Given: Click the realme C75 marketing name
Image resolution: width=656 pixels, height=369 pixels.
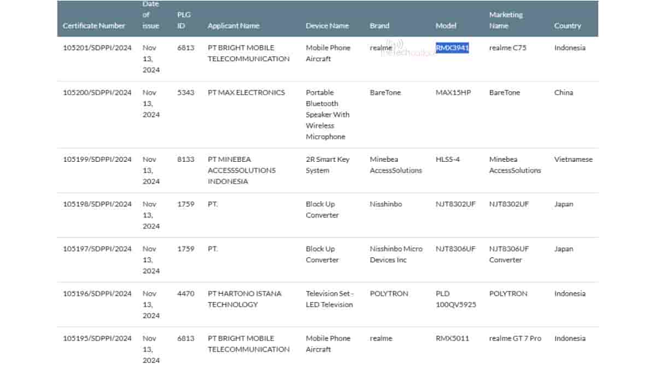Looking at the screenshot, I should click(508, 48).
